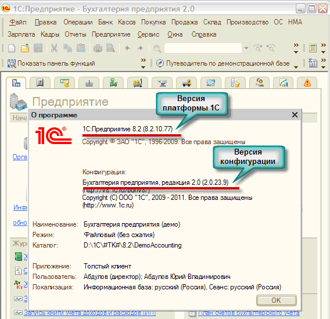Click the Save diskette toolbar icon
330x319 pixels.
(x=38, y=48)
